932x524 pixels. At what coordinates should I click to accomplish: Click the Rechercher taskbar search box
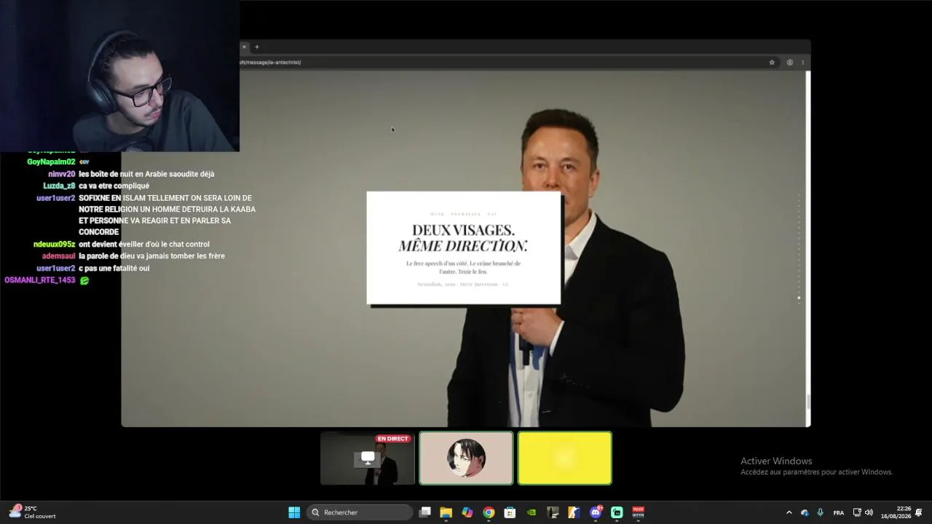(359, 512)
